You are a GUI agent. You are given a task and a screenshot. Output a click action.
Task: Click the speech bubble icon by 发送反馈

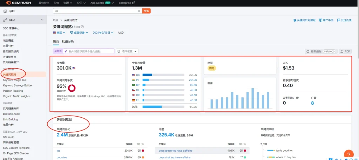(x=339, y=20)
